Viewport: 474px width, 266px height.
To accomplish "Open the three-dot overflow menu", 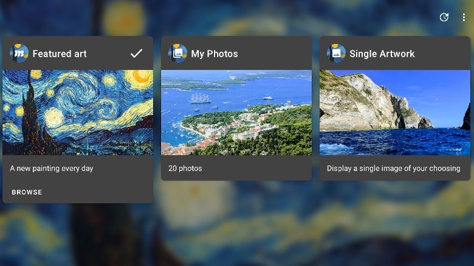I will coord(464,18).
